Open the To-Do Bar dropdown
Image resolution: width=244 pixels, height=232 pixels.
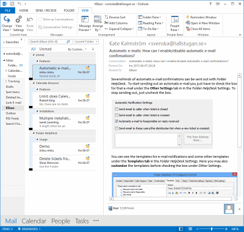pos(148,29)
